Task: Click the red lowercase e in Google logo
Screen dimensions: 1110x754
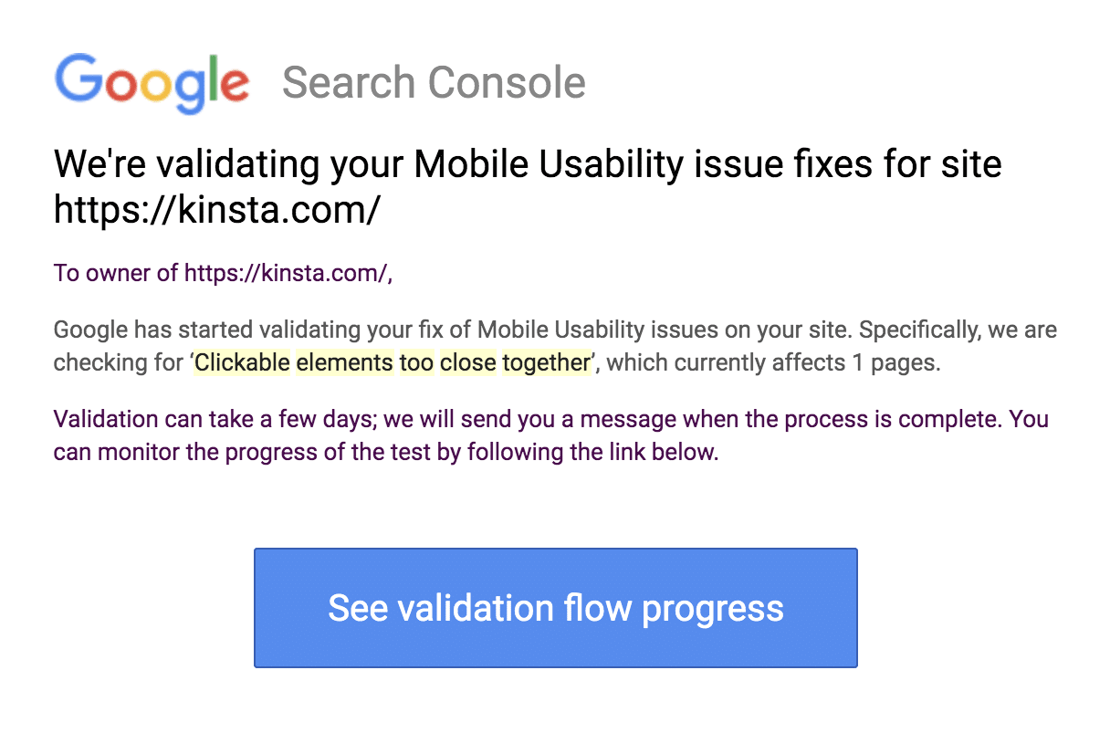Action: 236,84
